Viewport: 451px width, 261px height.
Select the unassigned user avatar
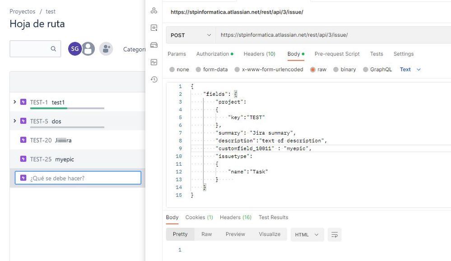[88, 49]
